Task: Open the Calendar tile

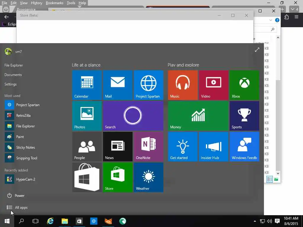Action: point(87,85)
